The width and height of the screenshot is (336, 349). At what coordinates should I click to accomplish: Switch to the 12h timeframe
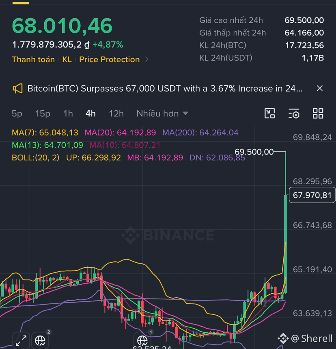coord(116,113)
